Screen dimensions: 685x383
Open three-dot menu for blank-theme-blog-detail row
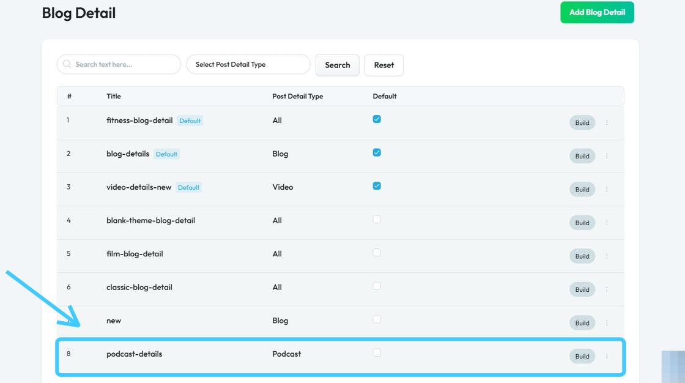(607, 223)
